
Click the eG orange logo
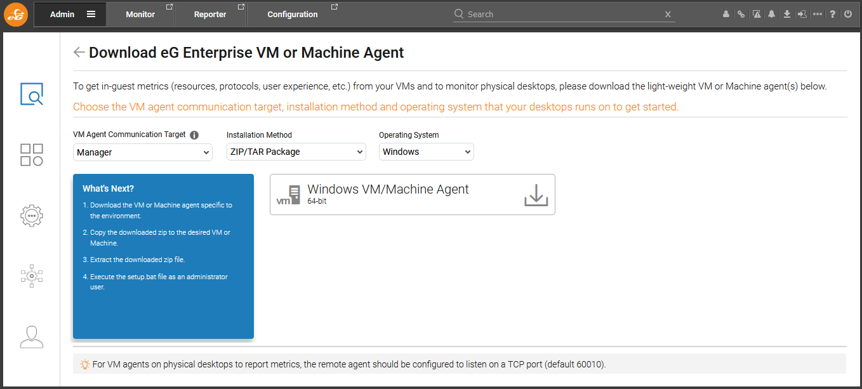coord(16,15)
